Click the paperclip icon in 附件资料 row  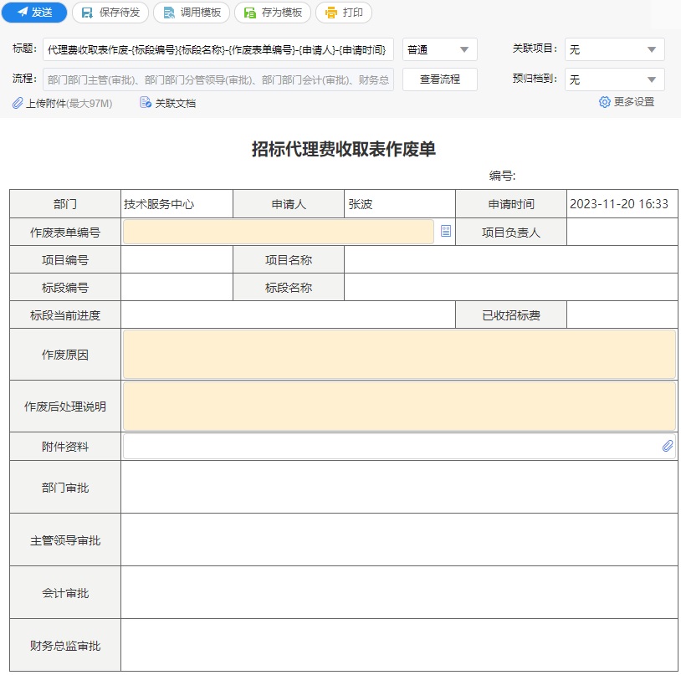668,446
